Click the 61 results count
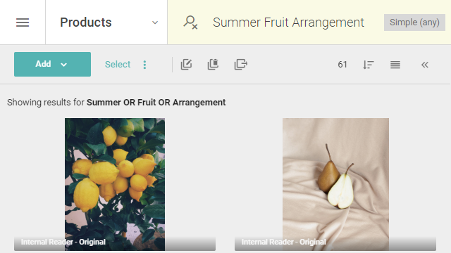The height and width of the screenshot is (253, 451). [x=342, y=65]
